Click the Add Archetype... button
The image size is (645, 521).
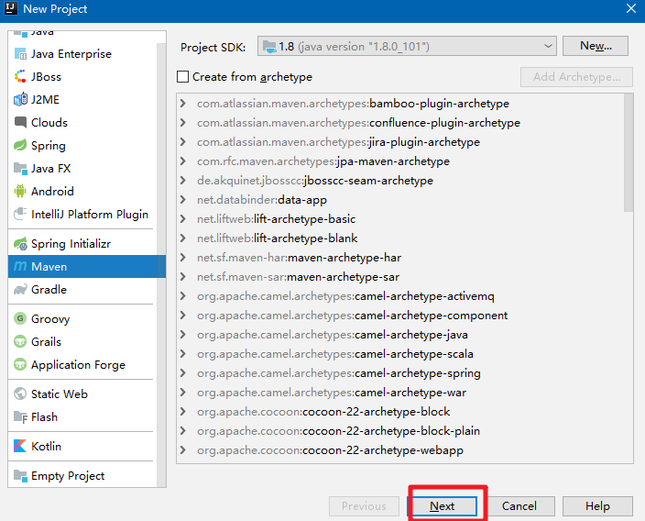click(576, 77)
